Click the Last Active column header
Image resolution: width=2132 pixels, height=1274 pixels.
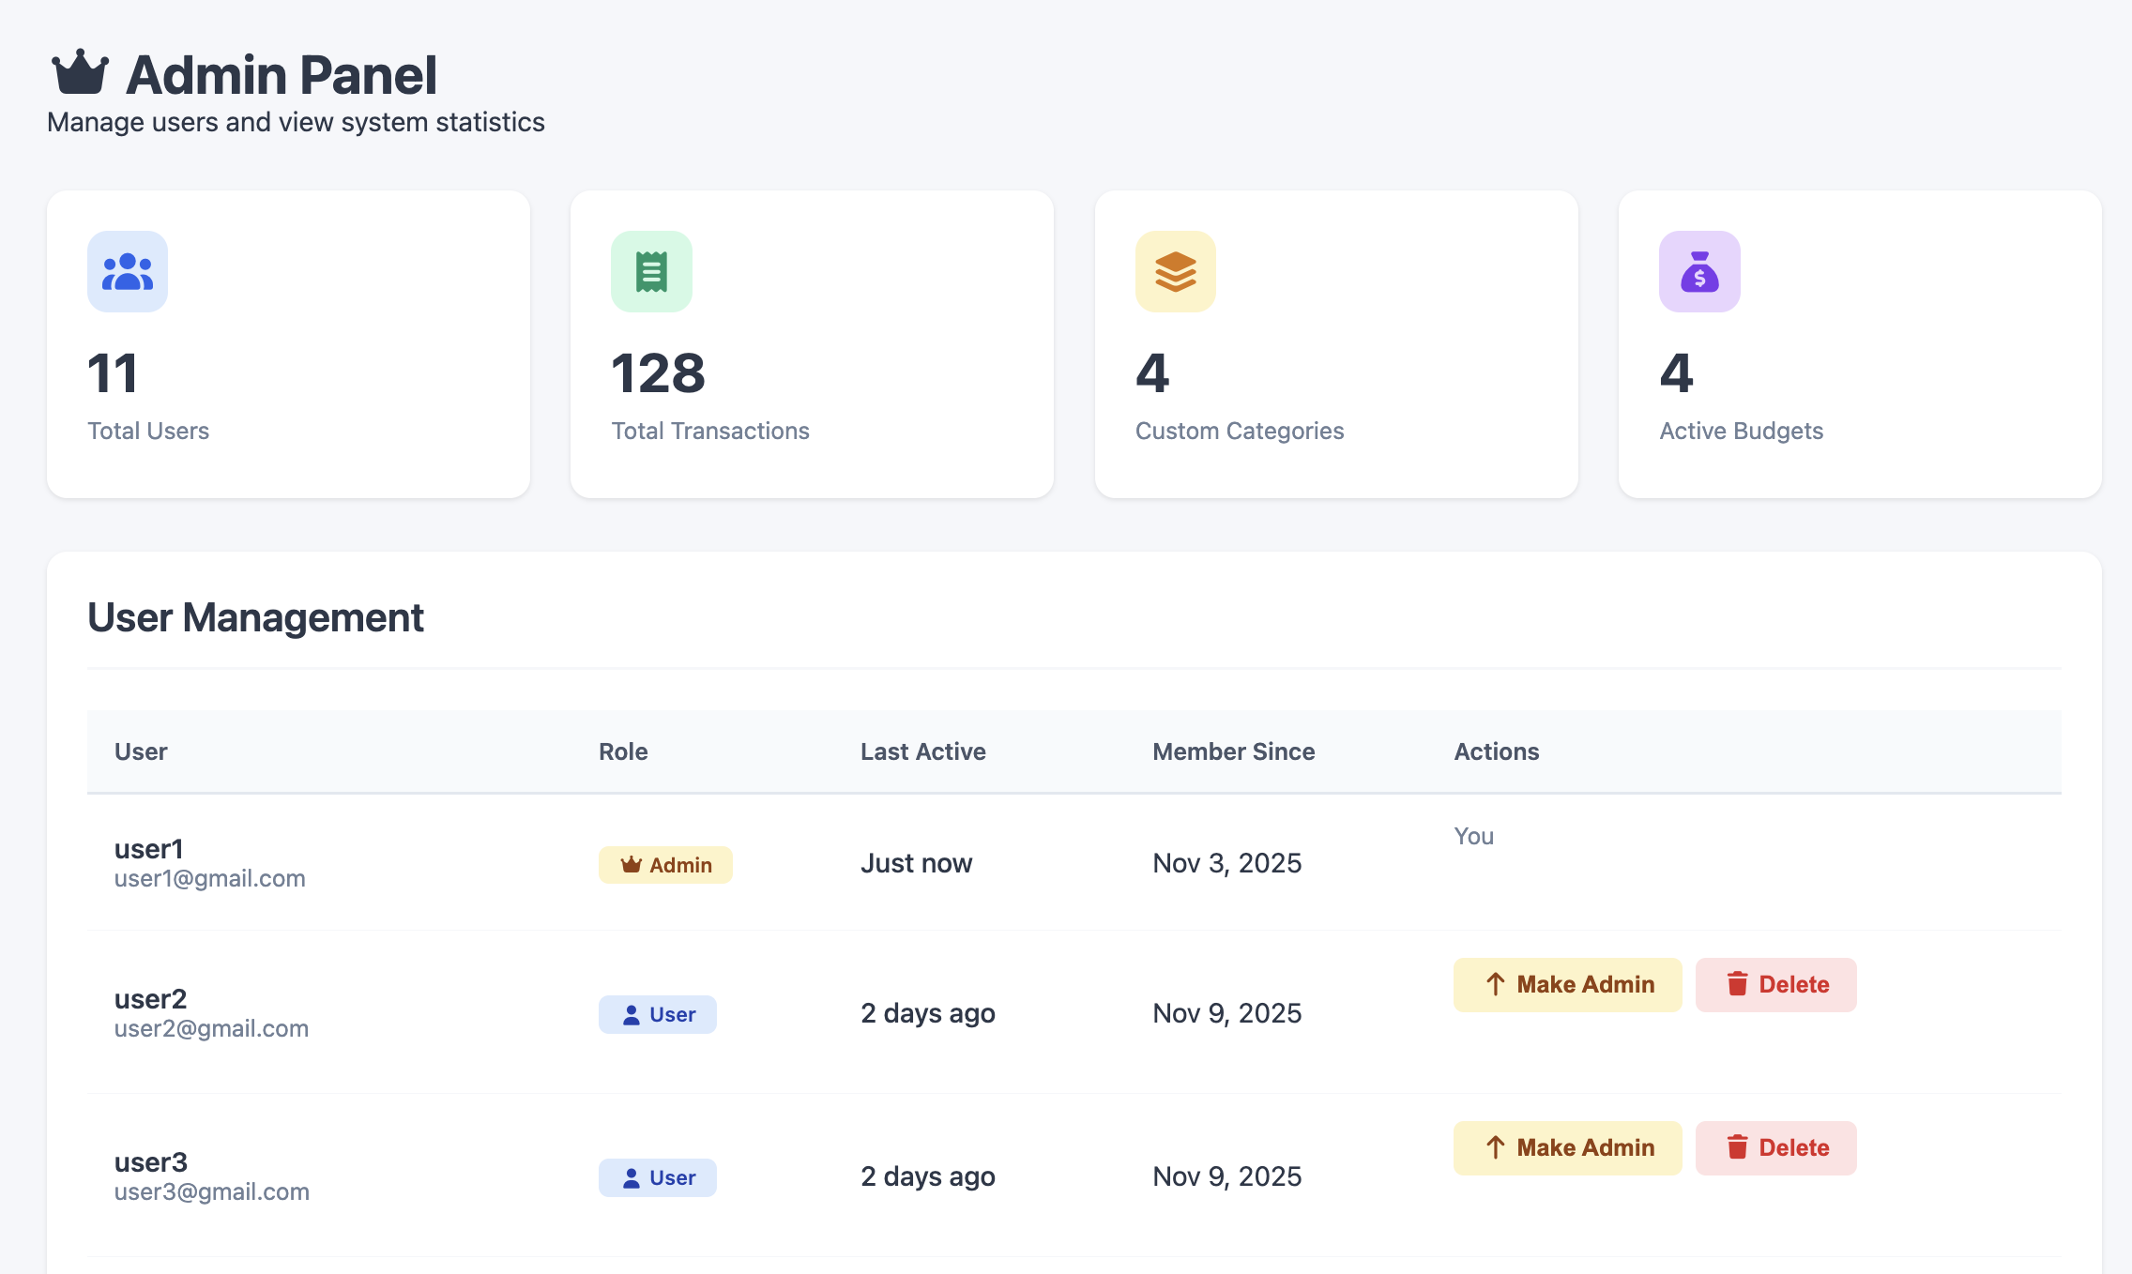coord(922,751)
